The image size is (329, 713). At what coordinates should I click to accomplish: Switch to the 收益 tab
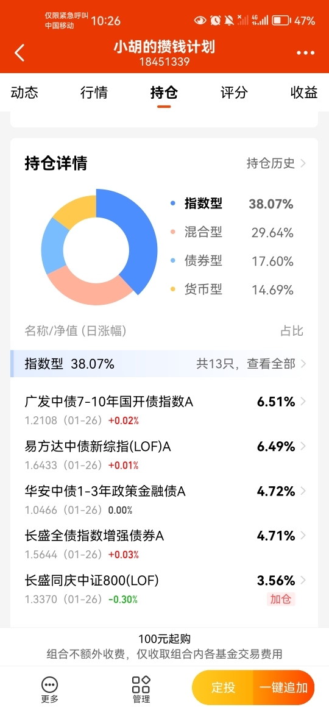coord(304,93)
